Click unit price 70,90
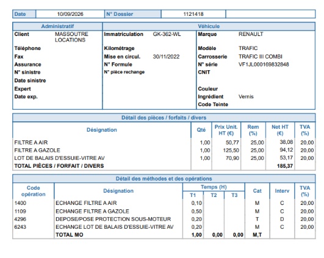 232,158
